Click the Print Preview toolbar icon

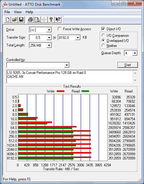pos(37,19)
